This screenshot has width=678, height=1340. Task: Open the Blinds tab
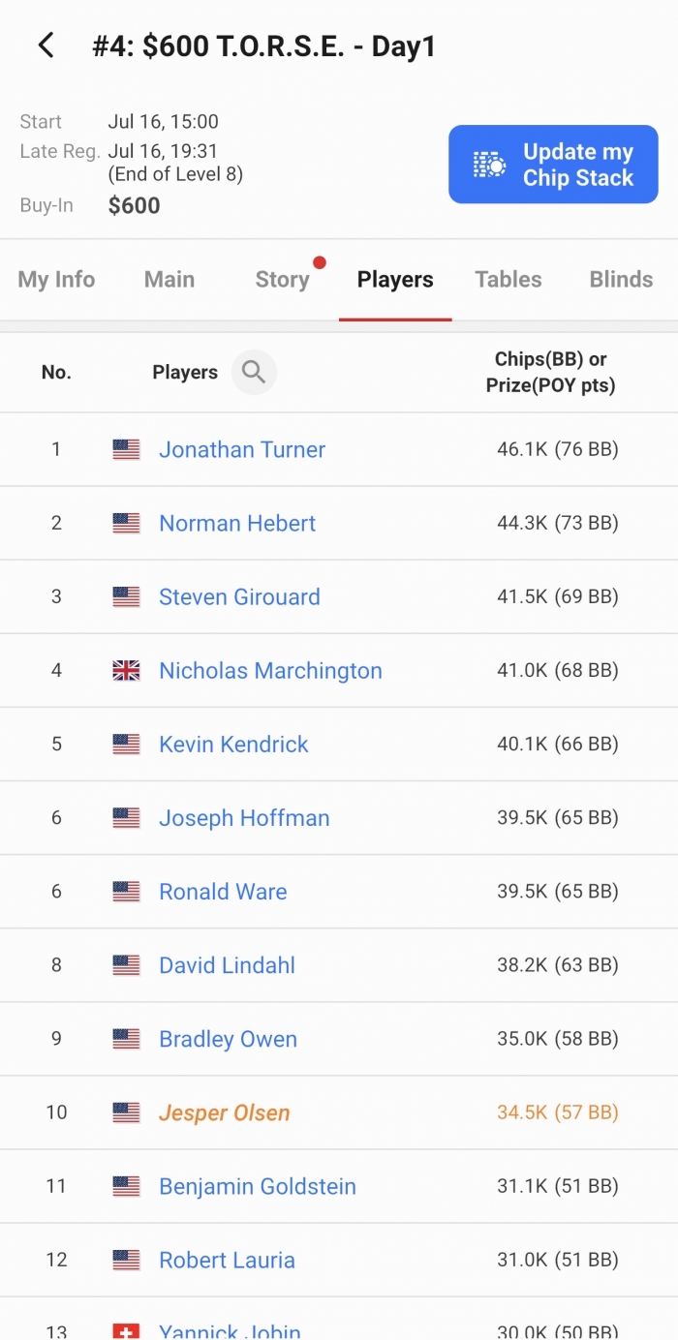click(621, 280)
